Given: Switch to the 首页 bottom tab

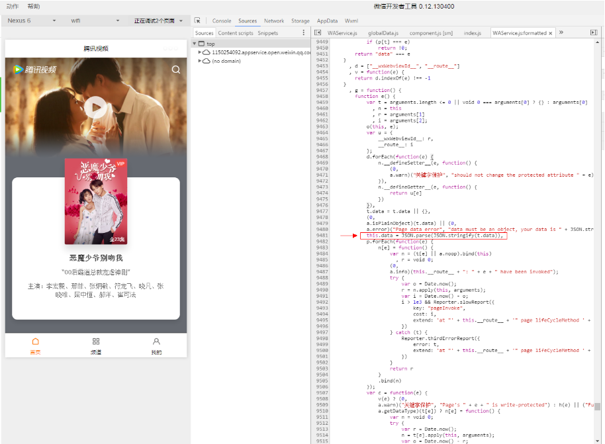Looking at the screenshot, I should (36, 345).
